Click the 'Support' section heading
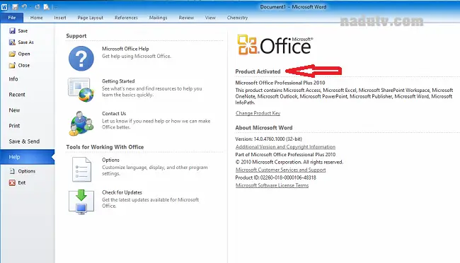 [x=76, y=36]
